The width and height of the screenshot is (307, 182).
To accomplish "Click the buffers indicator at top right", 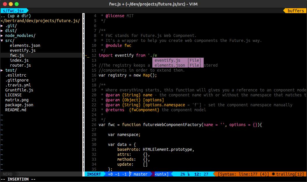I will (x=295, y=10).
